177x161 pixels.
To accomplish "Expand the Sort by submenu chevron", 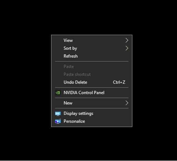I will click(x=127, y=48).
